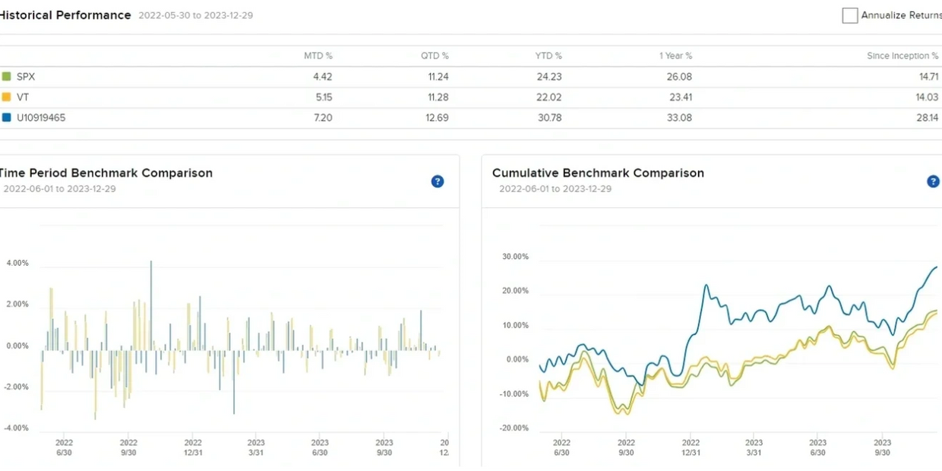This screenshot has width=942, height=471.
Task: Sort by the YTD % column header
Action: pos(548,56)
